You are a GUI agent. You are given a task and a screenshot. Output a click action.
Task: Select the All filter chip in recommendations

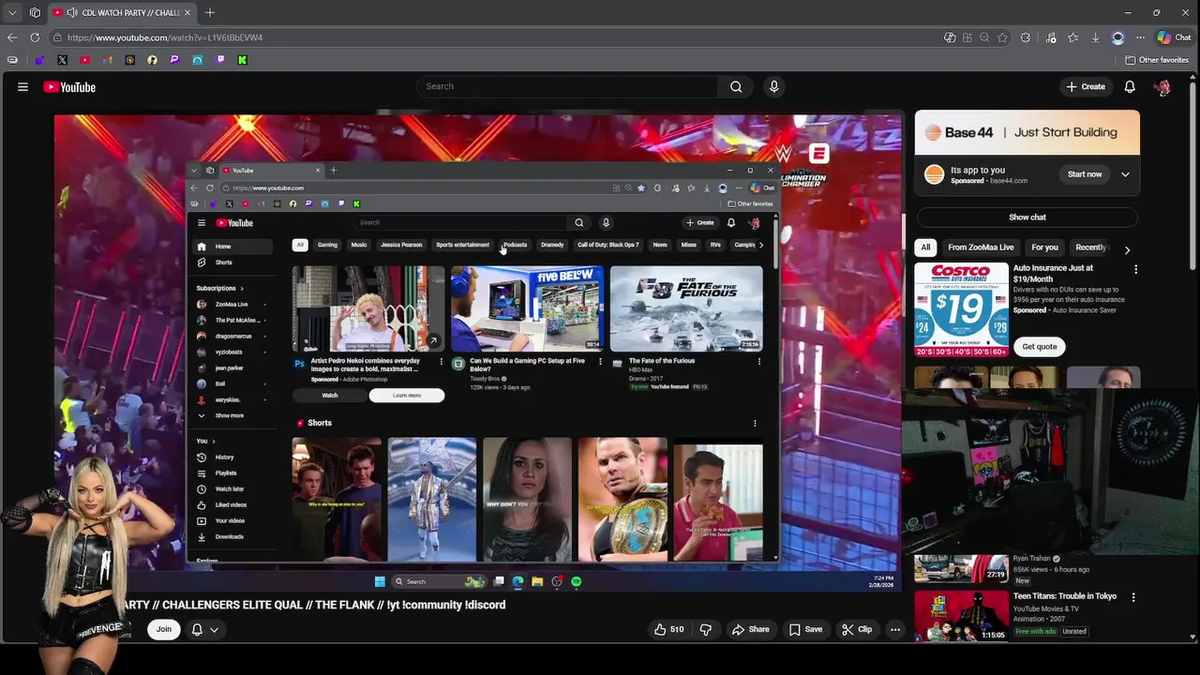coord(925,247)
